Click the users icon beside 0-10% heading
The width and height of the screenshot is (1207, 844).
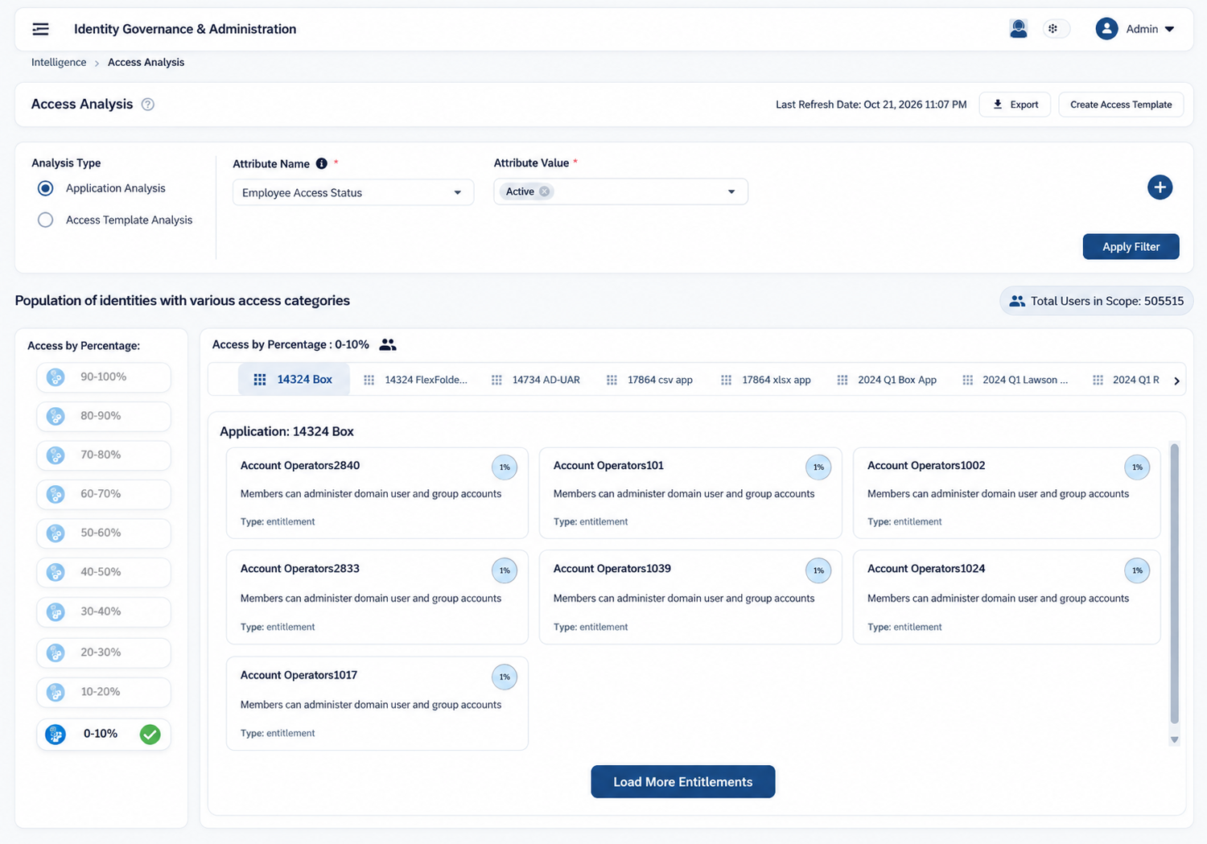388,344
